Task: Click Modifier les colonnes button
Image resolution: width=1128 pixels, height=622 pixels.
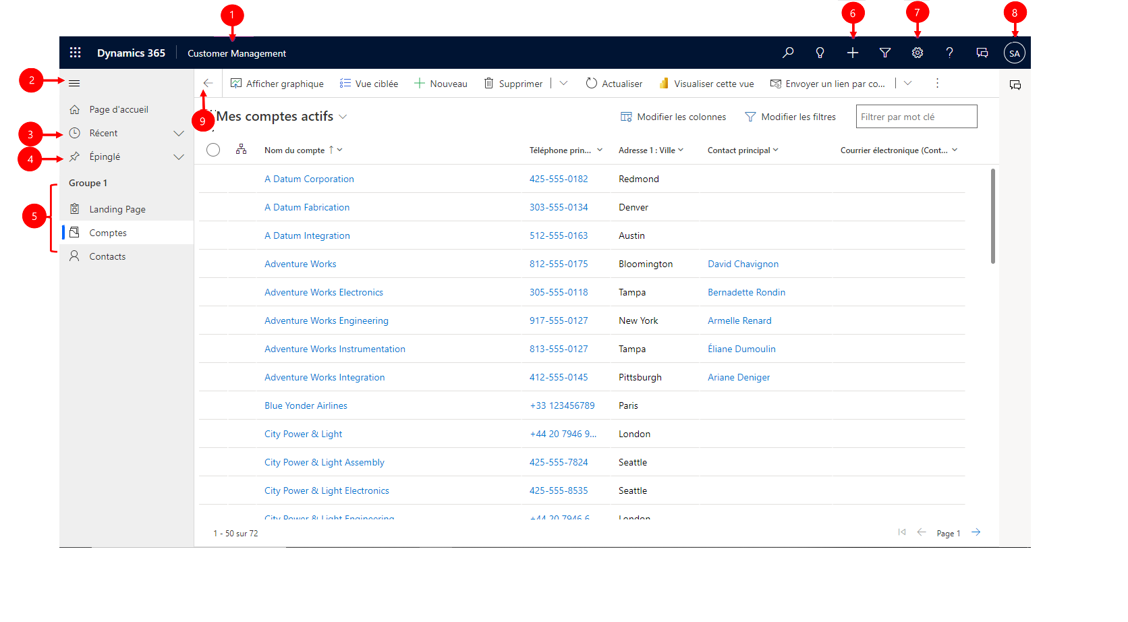Action: tap(673, 117)
